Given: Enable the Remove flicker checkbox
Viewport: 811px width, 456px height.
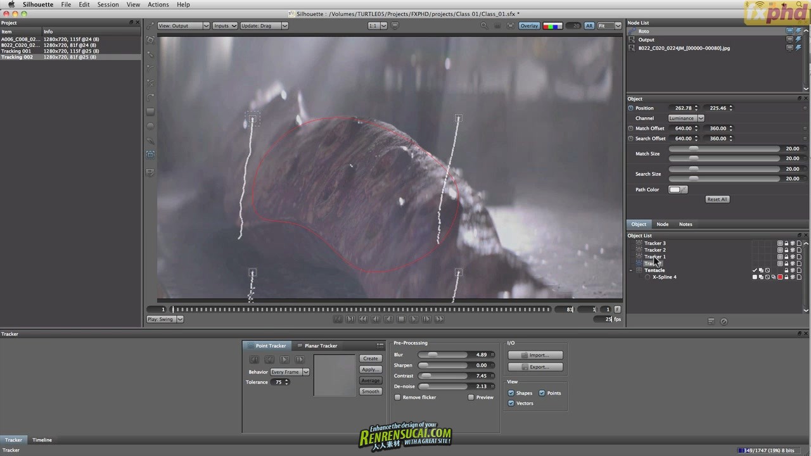Looking at the screenshot, I should click(398, 397).
